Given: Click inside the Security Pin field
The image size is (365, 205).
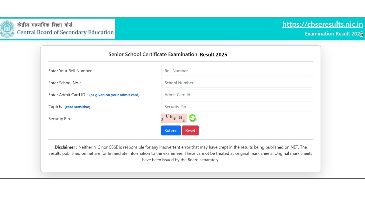Looking at the screenshot, I should tap(237, 106).
